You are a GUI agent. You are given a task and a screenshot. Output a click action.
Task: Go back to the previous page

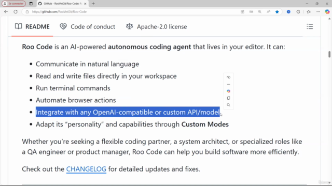(x=6, y=12)
